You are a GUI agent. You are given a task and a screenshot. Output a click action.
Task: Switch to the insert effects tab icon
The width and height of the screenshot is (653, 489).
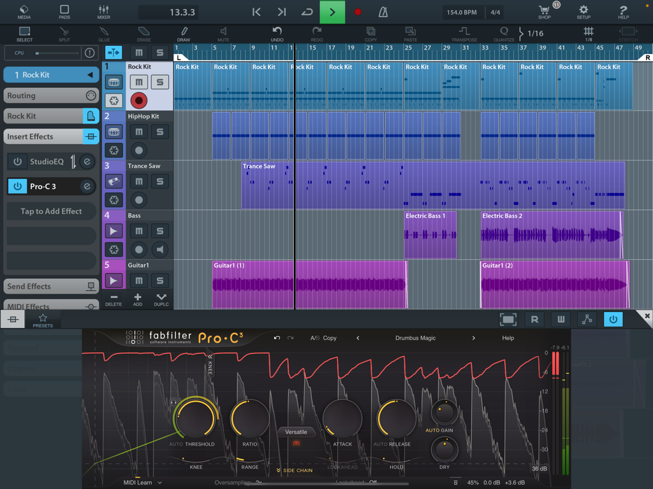pyautogui.click(x=13, y=320)
